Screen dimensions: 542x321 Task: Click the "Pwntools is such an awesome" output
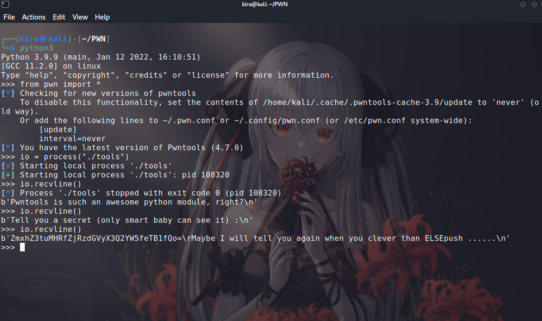tap(129, 202)
